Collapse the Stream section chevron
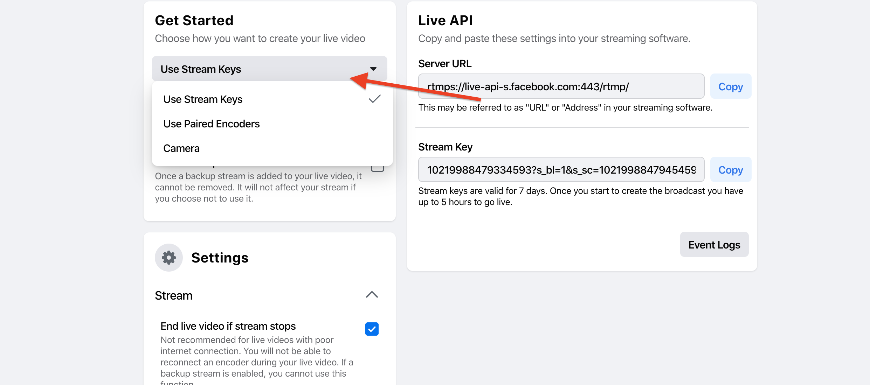 pyautogui.click(x=372, y=295)
